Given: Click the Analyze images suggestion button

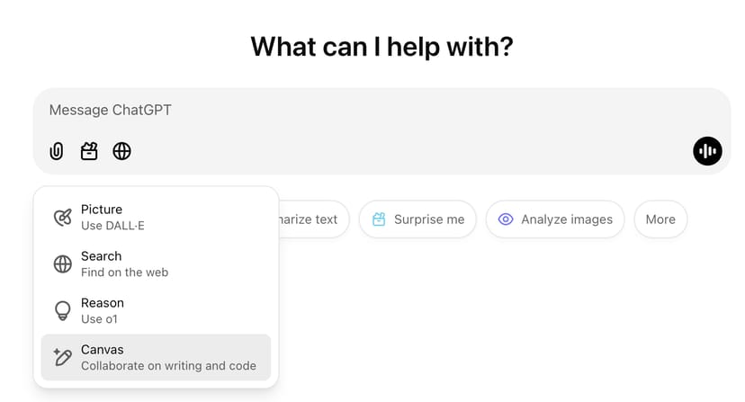Looking at the screenshot, I should [x=555, y=219].
